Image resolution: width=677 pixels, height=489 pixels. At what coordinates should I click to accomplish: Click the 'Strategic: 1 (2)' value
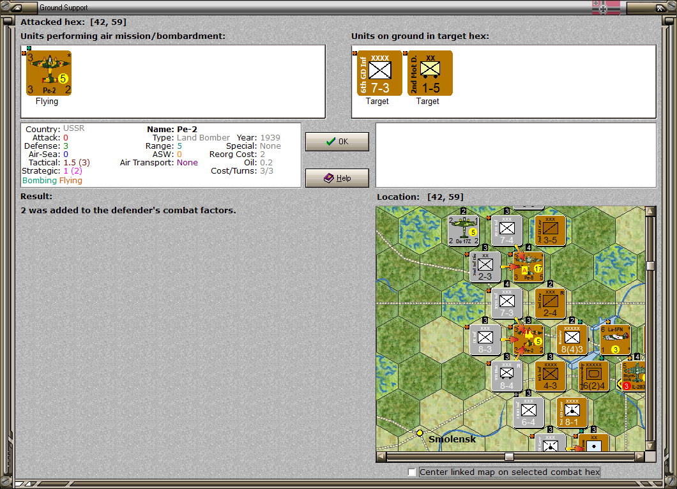tap(73, 171)
